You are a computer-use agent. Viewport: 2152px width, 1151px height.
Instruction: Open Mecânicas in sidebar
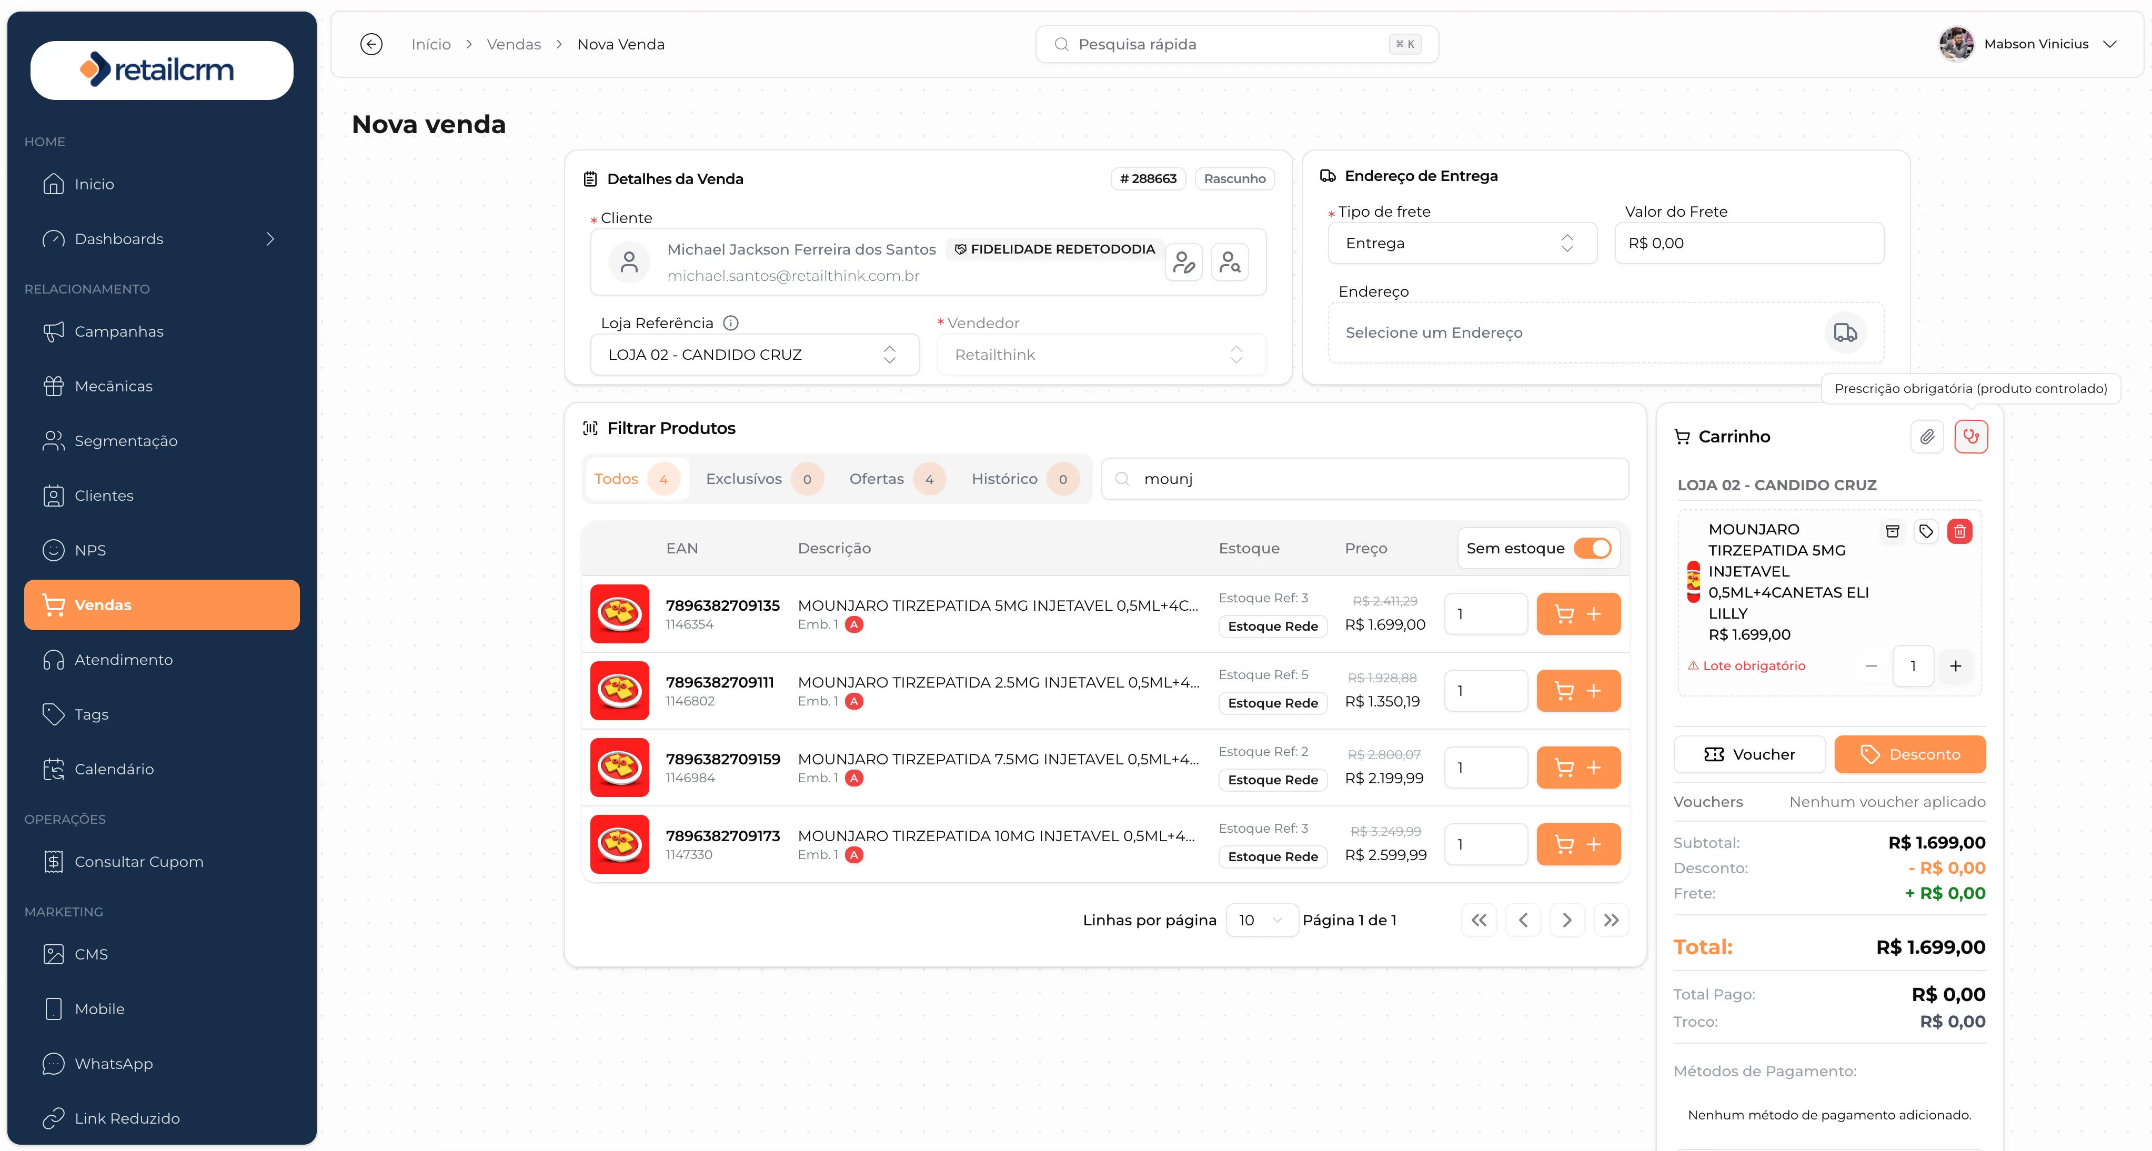point(162,386)
